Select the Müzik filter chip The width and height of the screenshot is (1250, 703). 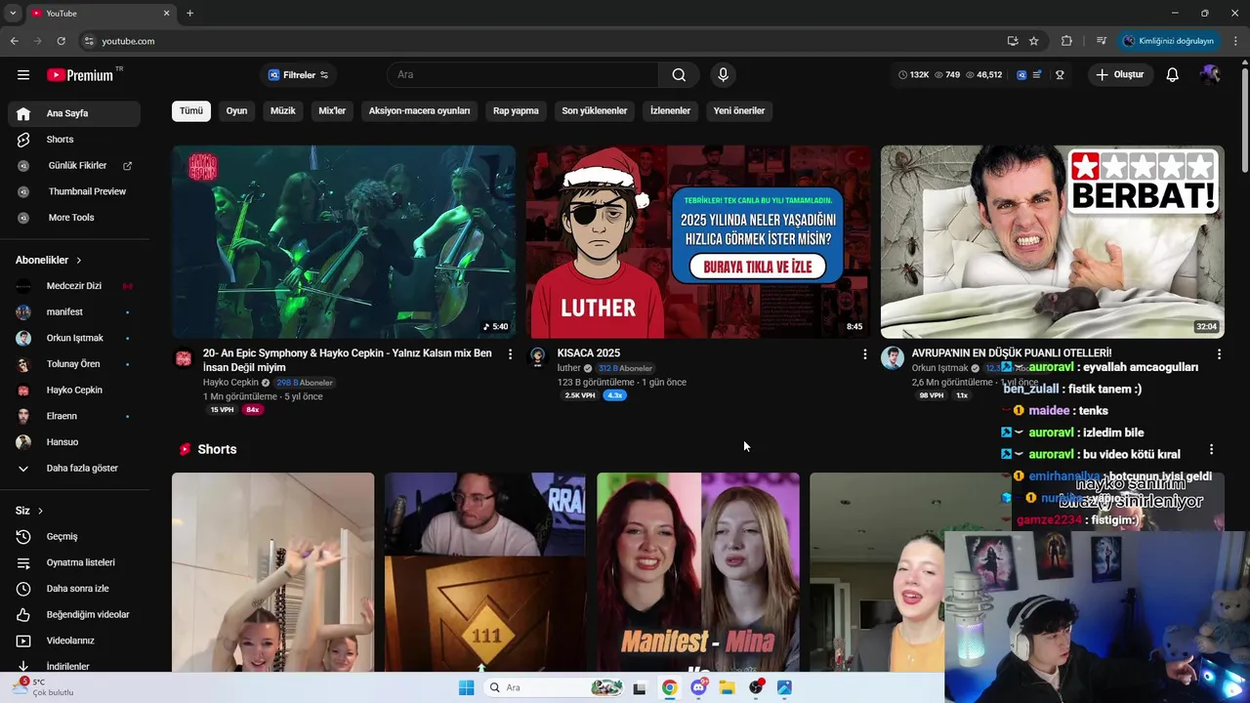coord(283,110)
